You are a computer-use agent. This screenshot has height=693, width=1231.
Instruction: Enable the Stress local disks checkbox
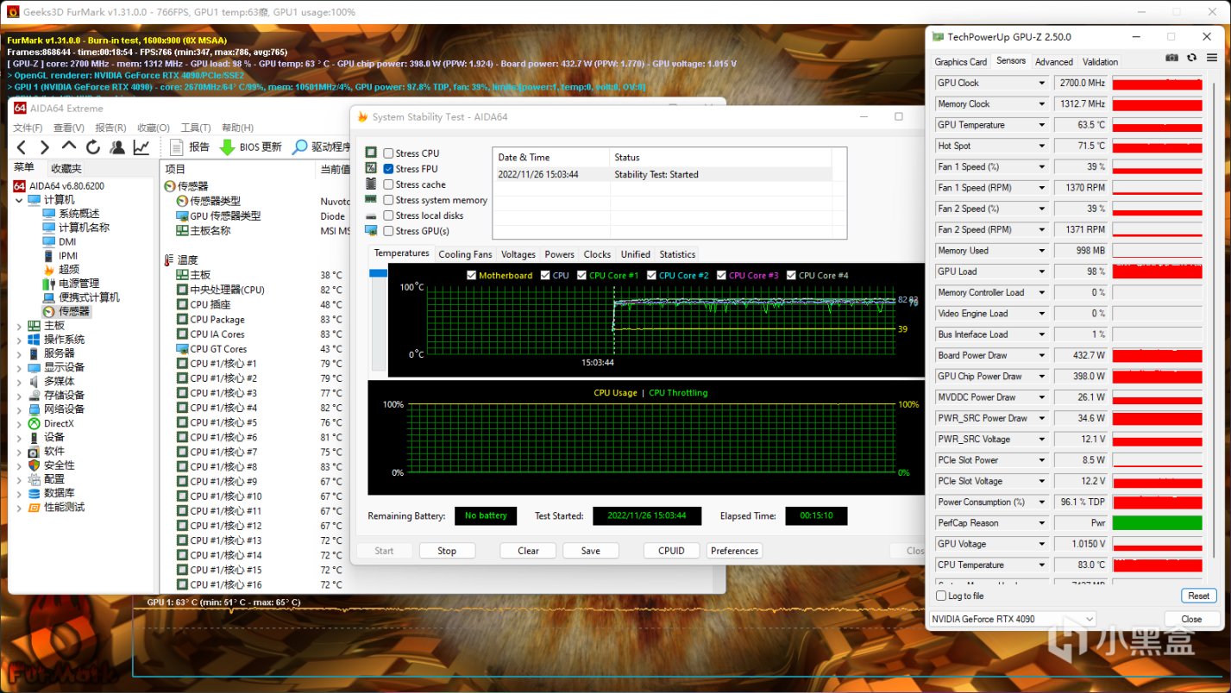pos(388,215)
